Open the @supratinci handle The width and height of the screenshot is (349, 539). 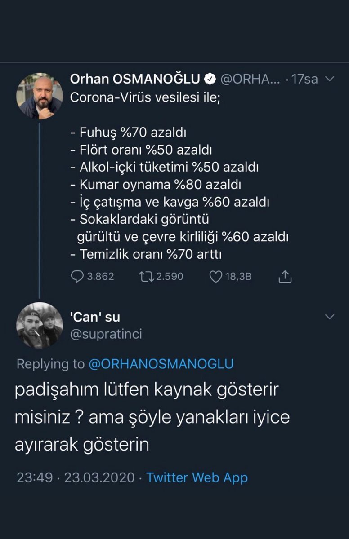coord(106,333)
